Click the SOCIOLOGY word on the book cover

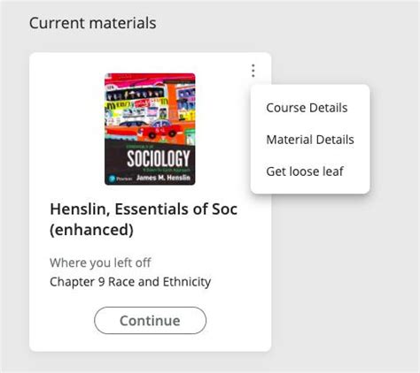159,159
